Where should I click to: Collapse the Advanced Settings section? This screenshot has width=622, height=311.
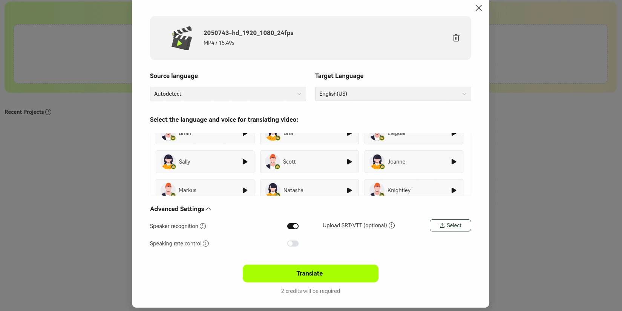[181, 209]
